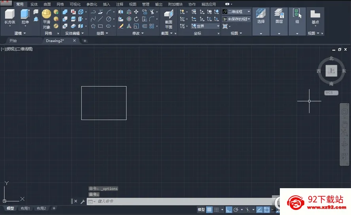The width and height of the screenshot is (351, 215).
Task: Toggle 模型 model space button in status bar
Action: (201, 209)
